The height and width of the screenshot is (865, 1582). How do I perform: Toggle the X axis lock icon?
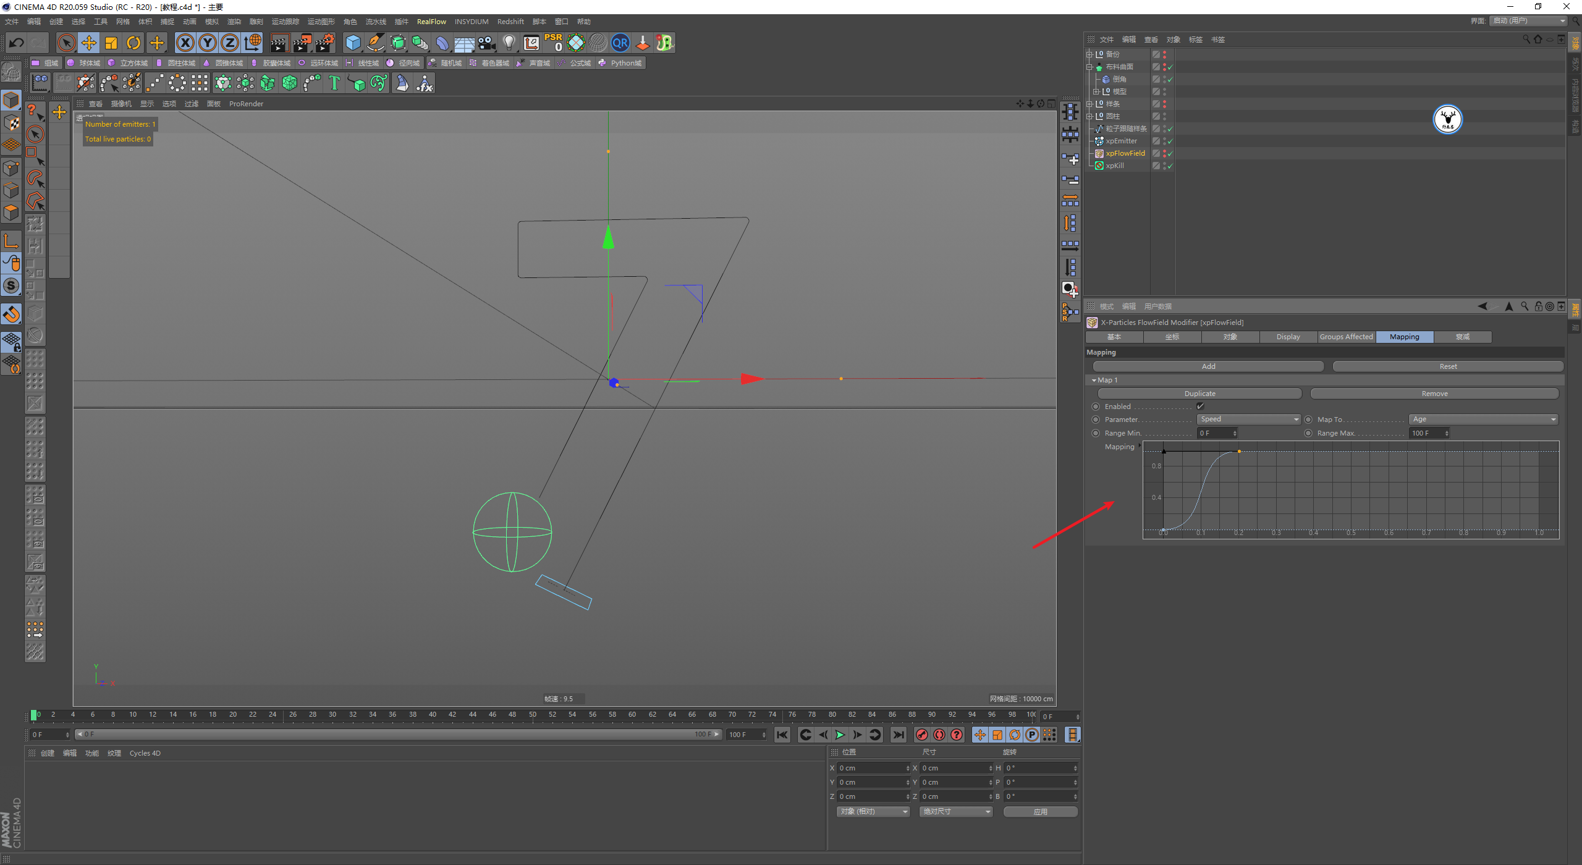pos(185,43)
